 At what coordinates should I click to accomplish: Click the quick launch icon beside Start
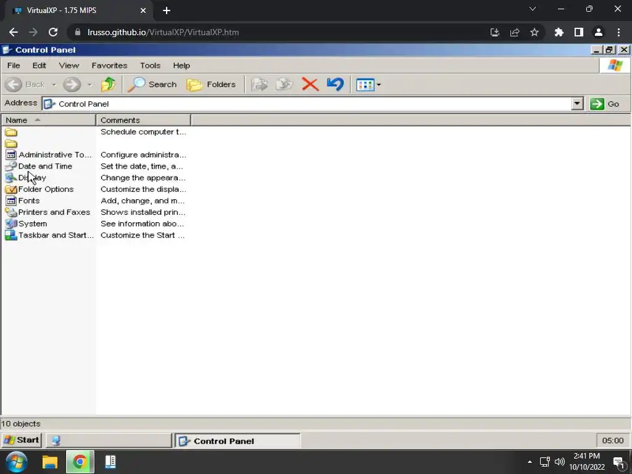tap(56, 441)
